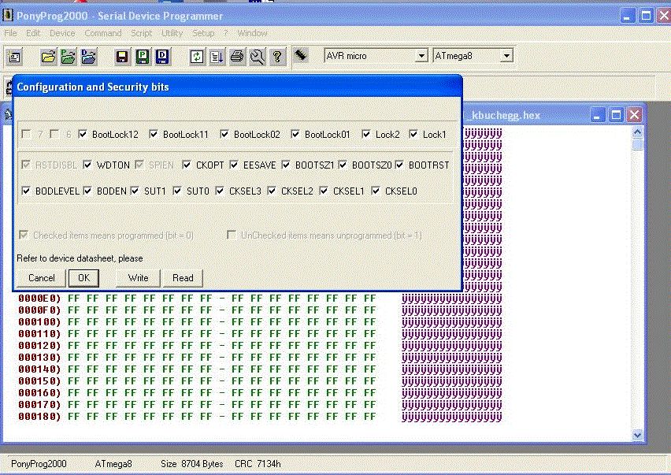Toggle the BOOTSZ0 checkbox
Image resolution: width=671 pixels, height=475 pixels.
[343, 165]
